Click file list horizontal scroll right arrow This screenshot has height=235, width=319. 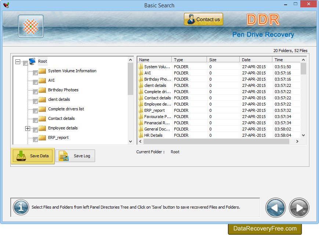(297, 142)
